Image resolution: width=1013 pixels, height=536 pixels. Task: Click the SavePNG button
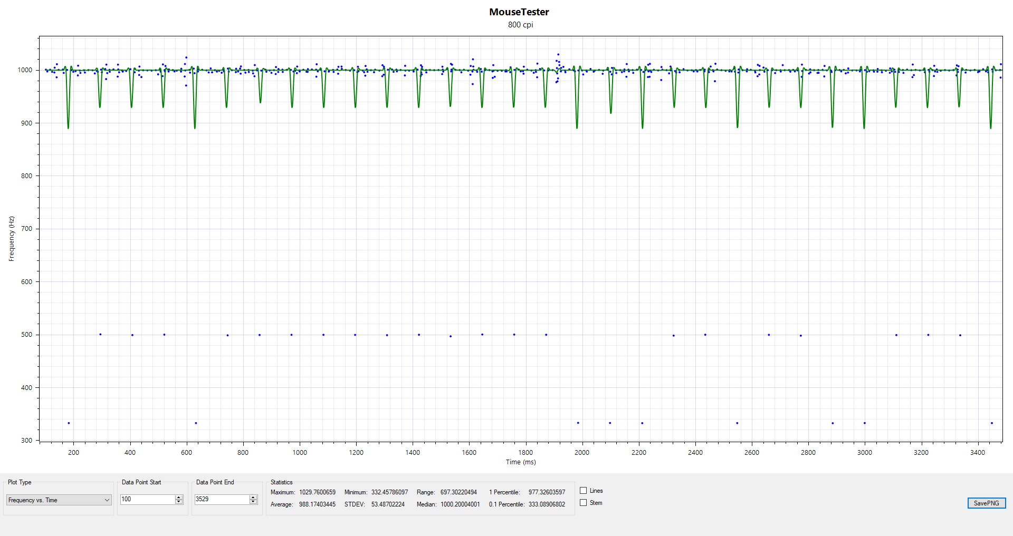[x=986, y=503]
